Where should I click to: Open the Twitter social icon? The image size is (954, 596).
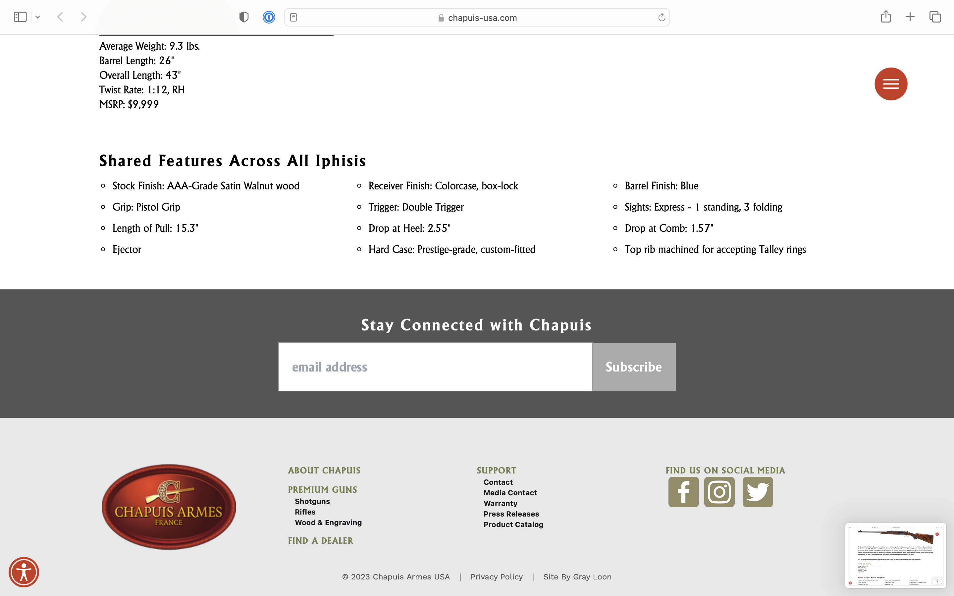click(758, 492)
